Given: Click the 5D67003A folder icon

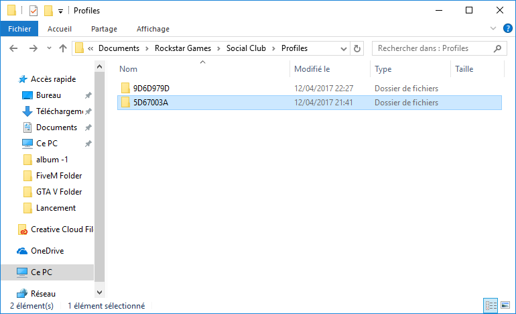Looking at the screenshot, I should pos(125,102).
